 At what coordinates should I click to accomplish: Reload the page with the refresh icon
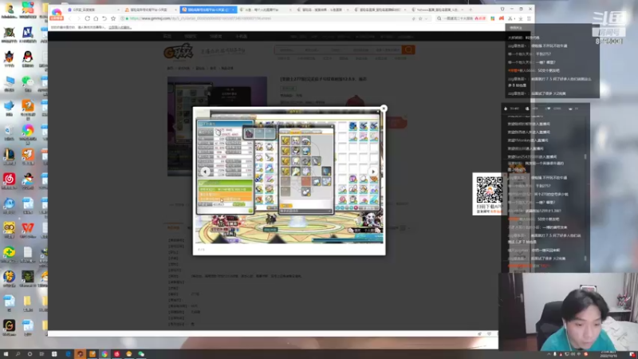click(x=87, y=18)
